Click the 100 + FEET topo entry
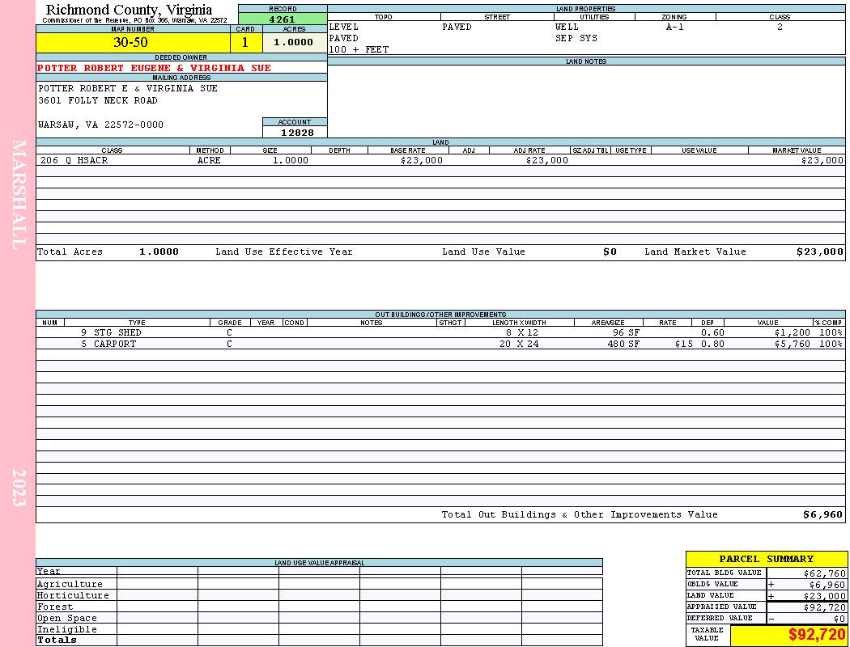 359,49
